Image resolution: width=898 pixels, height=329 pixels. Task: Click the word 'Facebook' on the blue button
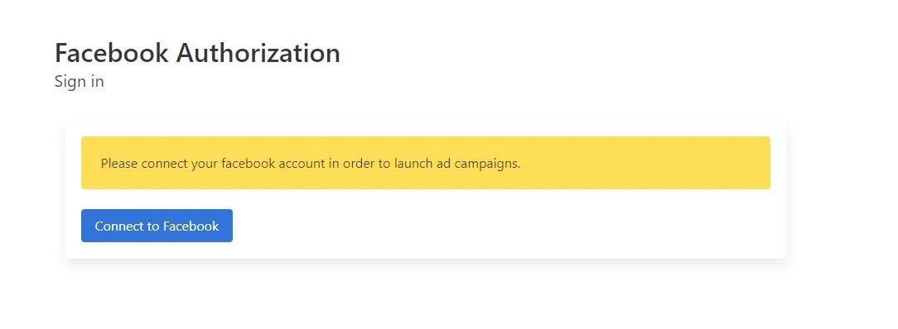click(191, 226)
